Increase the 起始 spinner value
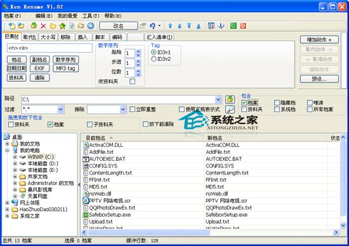This screenshot has width=349, height=246. click(x=138, y=51)
